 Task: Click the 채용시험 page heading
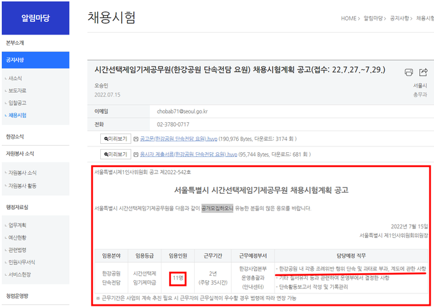pos(112,17)
